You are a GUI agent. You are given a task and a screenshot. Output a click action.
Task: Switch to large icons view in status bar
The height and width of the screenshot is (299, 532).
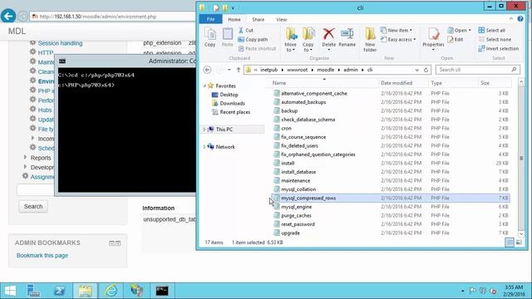tap(519, 242)
